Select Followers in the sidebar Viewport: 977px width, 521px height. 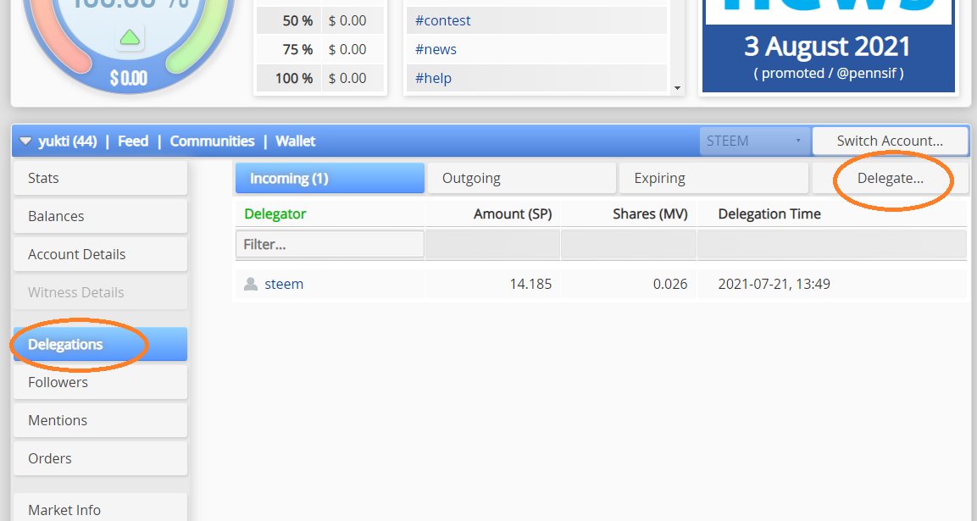pos(100,382)
